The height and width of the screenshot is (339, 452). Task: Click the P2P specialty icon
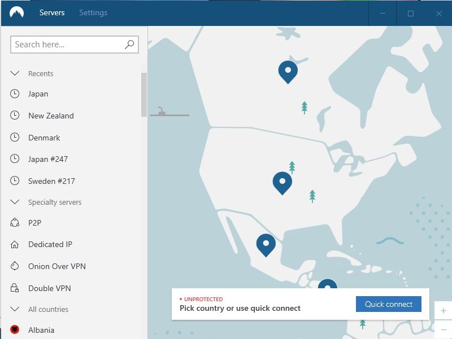point(15,222)
